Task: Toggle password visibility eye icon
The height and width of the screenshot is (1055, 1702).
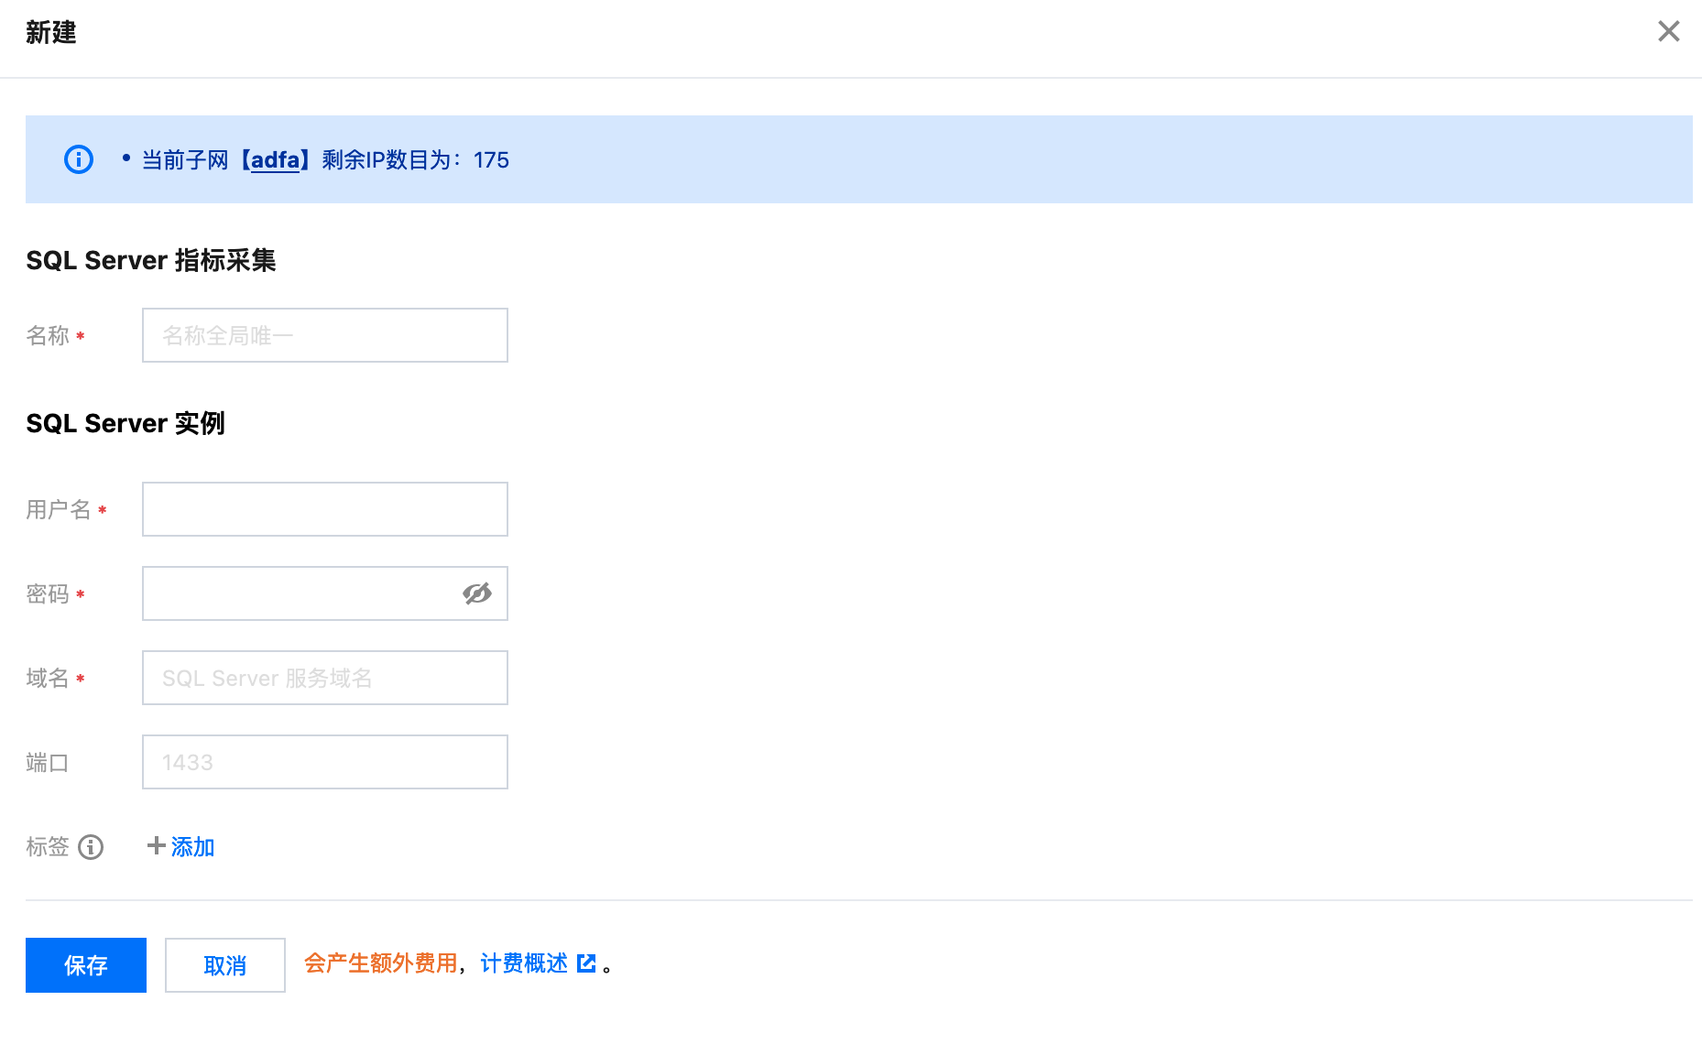Action: (x=477, y=593)
